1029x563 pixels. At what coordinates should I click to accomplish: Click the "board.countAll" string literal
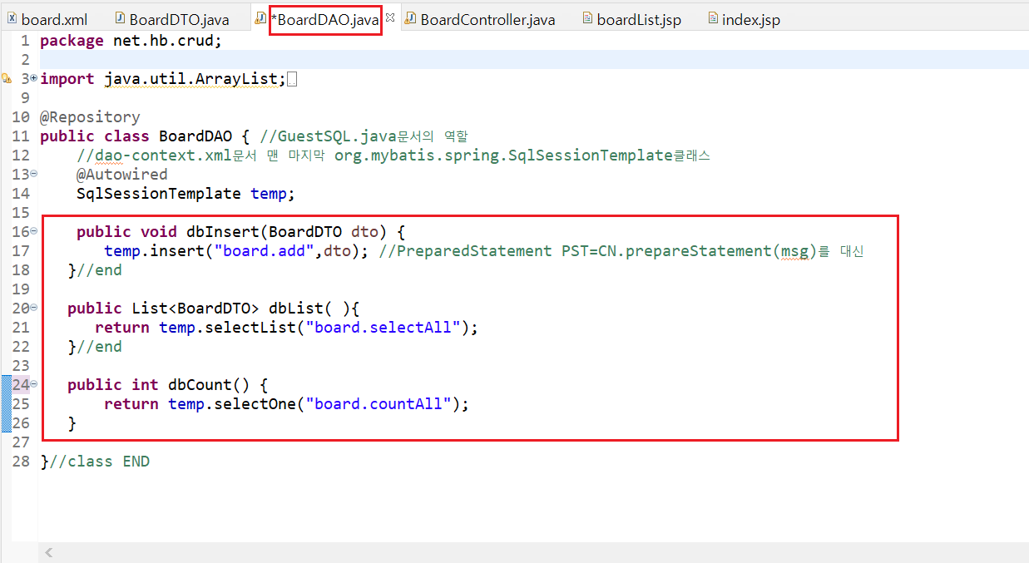(x=378, y=404)
